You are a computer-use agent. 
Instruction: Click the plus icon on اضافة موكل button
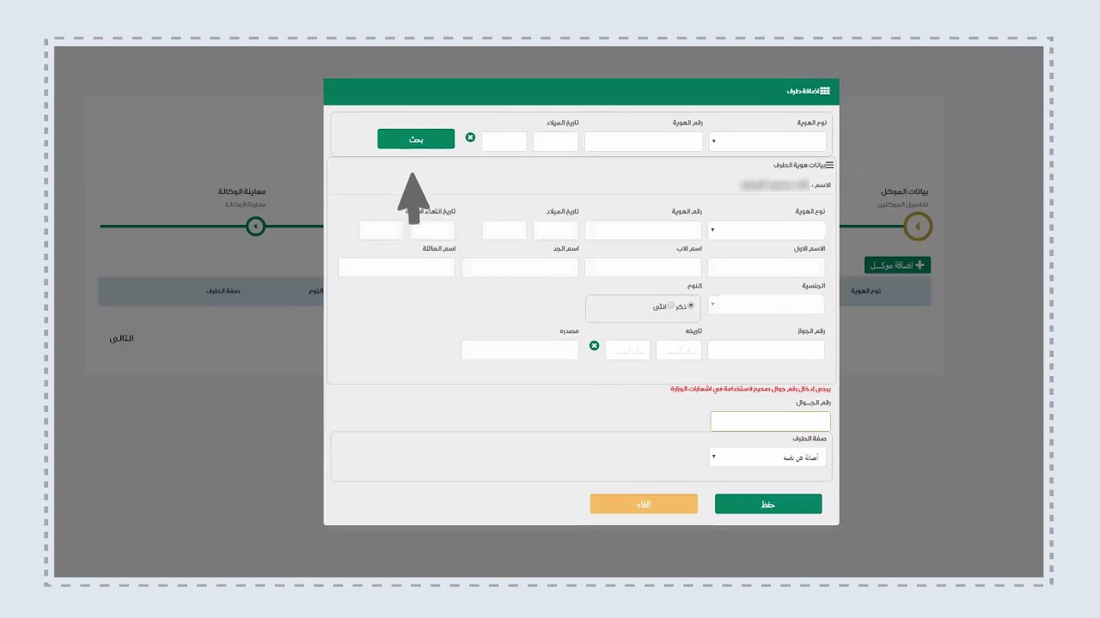(x=920, y=265)
